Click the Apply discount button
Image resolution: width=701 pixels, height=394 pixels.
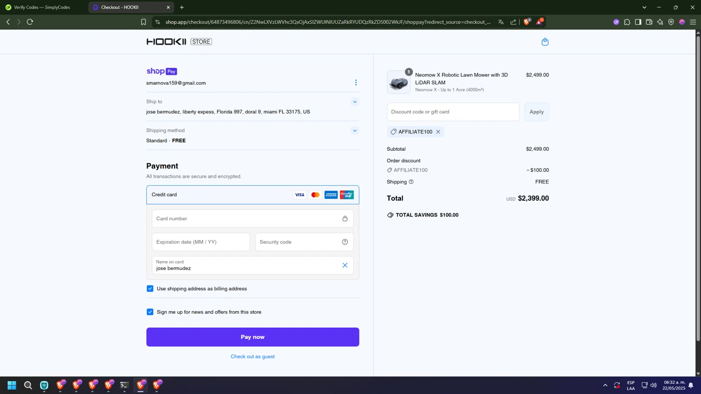(x=536, y=112)
